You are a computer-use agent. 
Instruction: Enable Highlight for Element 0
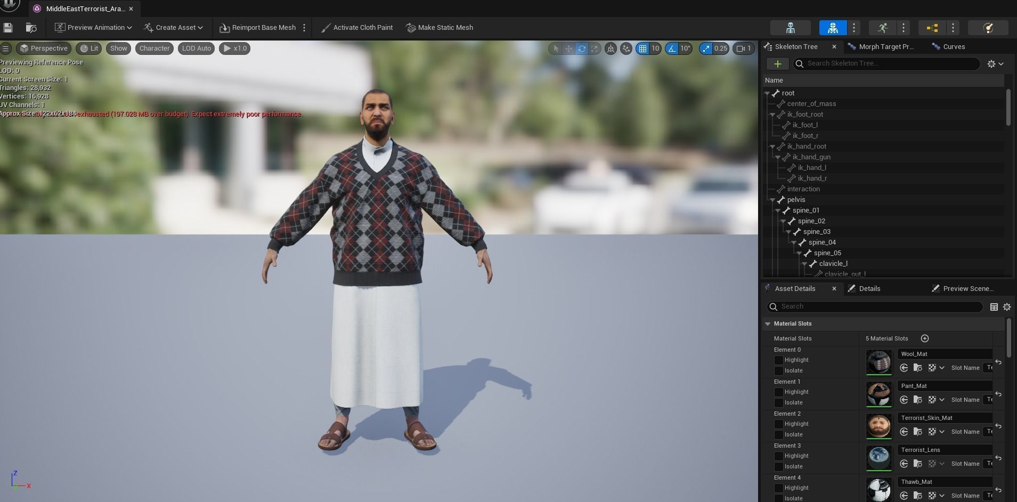[x=779, y=360]
